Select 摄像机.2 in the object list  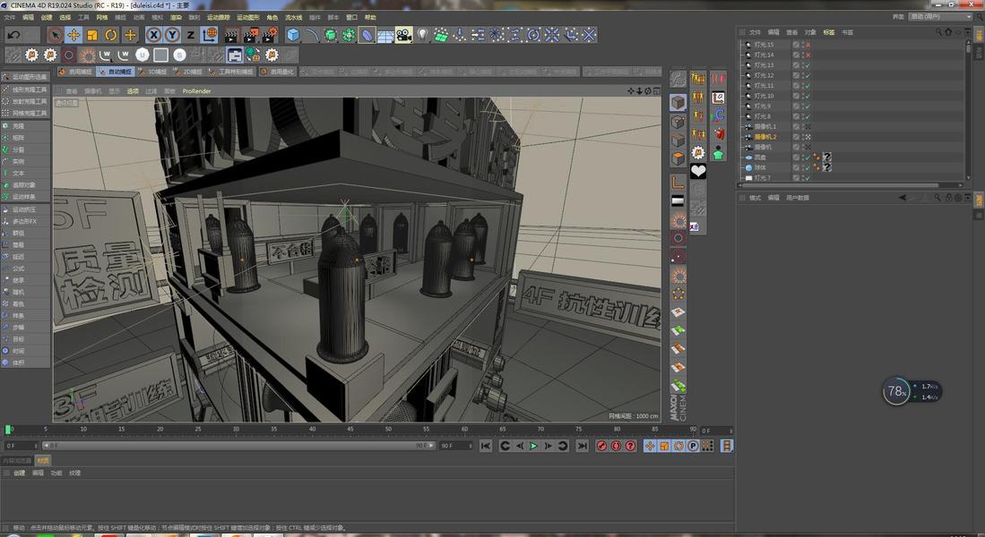point(765,137)
